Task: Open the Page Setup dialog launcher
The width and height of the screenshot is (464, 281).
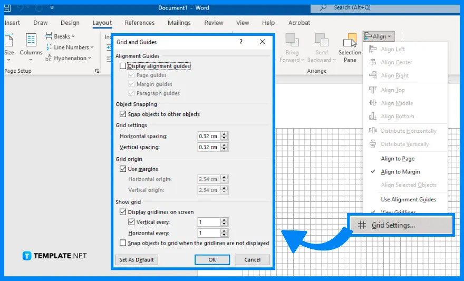Action: [97, 71]
